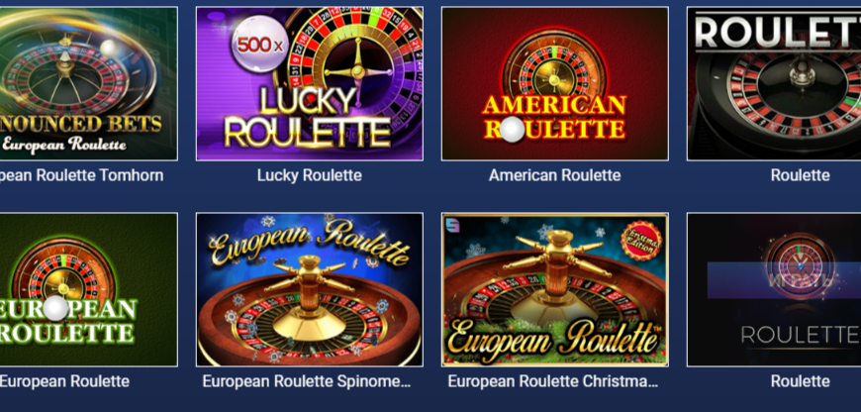861x412 pixels.
Task: Click the white ball in green European Roulette logo
Action: (x=56, y=308)
